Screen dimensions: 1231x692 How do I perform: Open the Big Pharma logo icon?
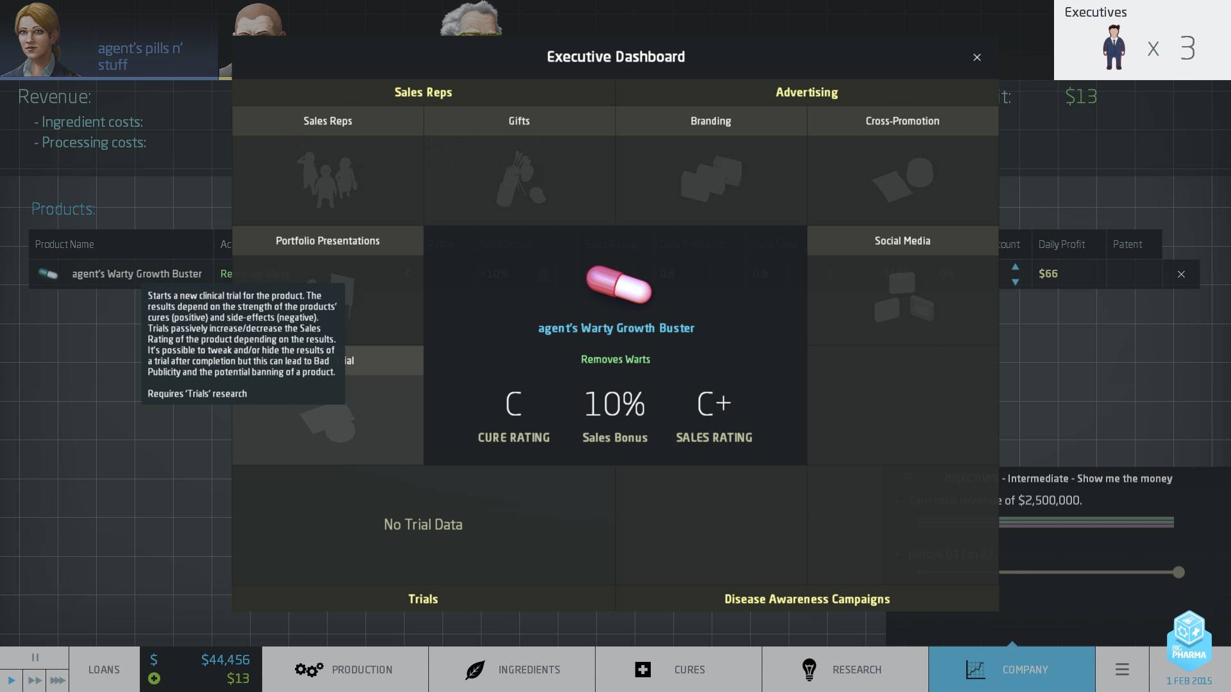pyautogui.click(x=1189, y=641)
